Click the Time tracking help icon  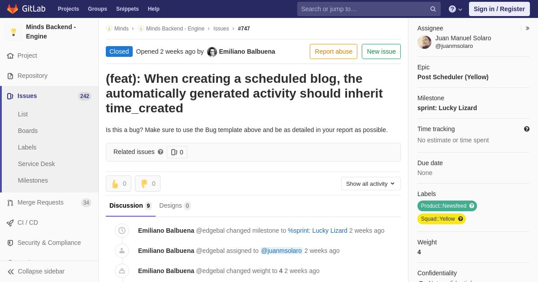527,129
